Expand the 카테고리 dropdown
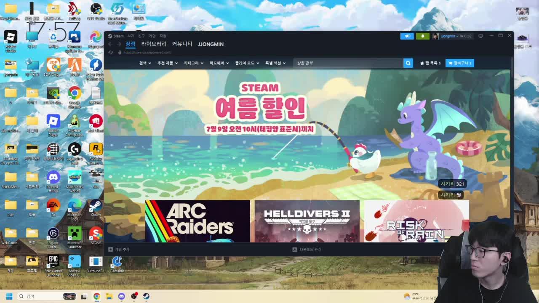 [193, 63]
